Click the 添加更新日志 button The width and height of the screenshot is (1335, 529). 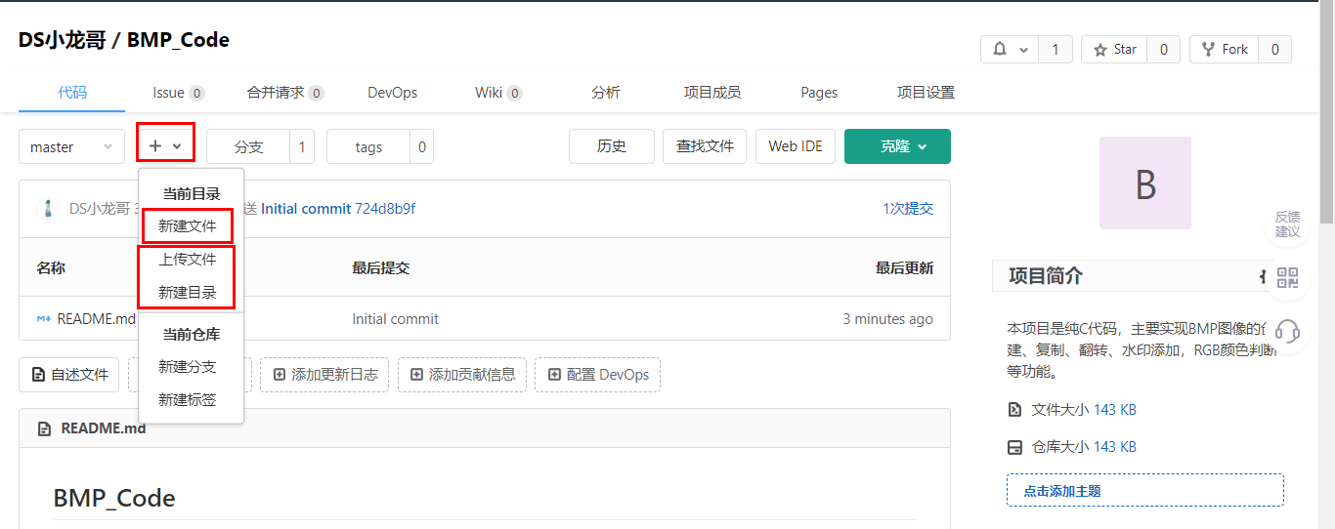324,375
